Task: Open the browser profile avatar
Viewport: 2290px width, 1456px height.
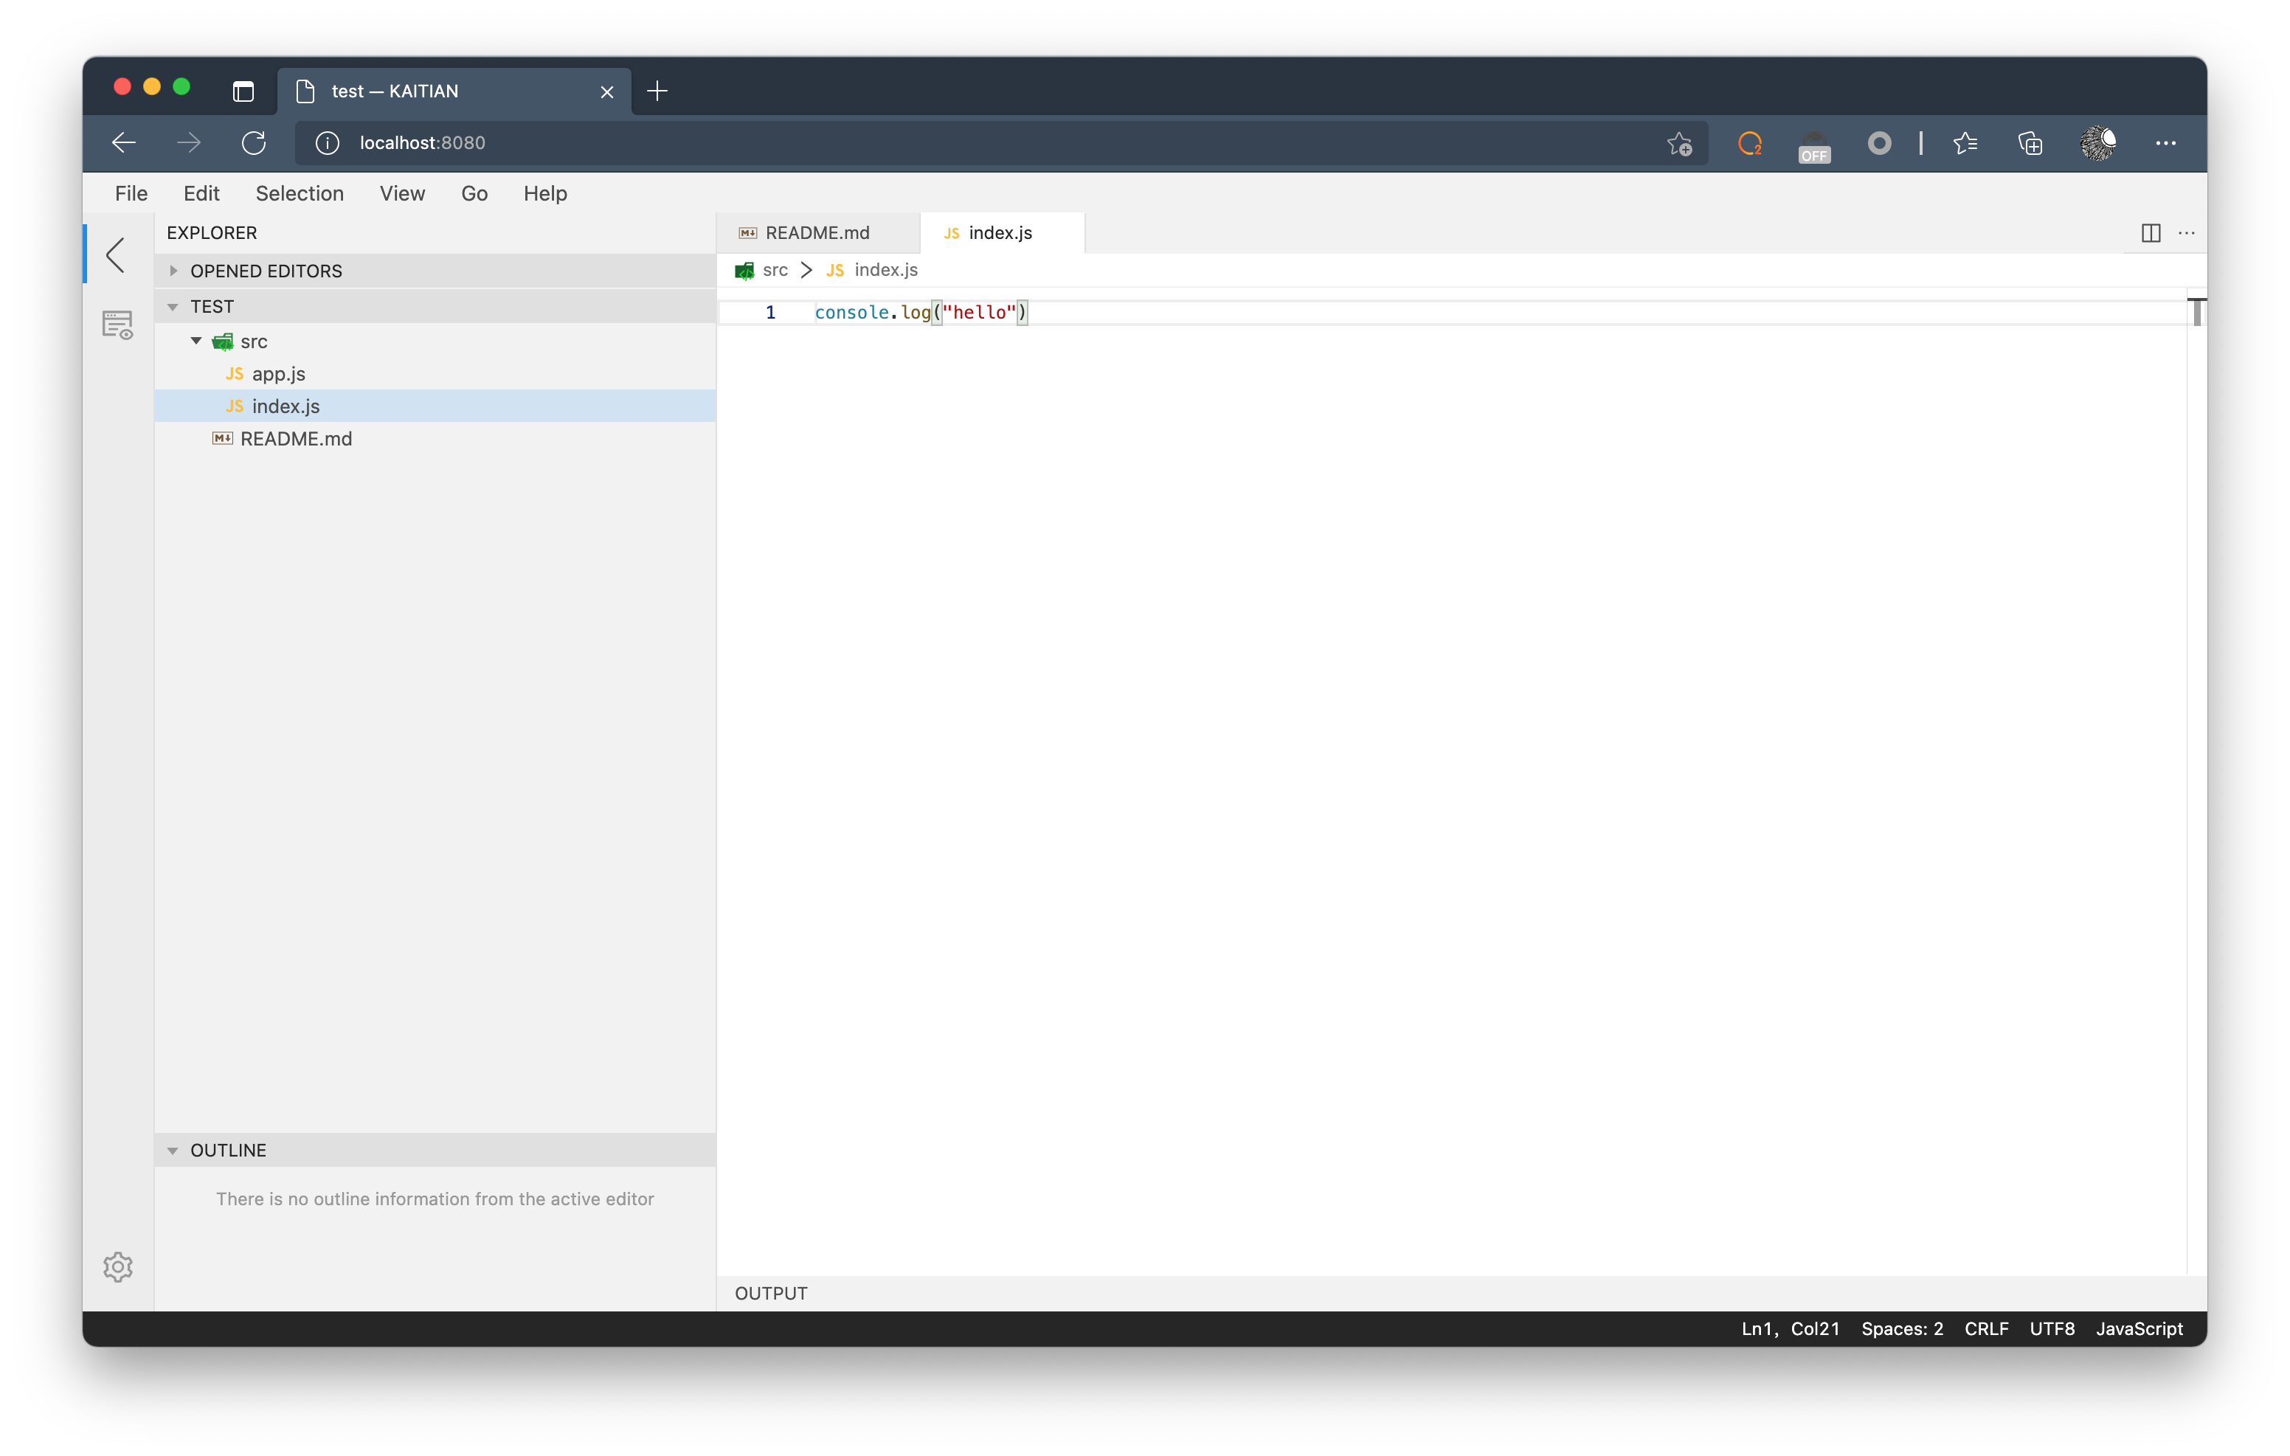Action: click(2098, 142)
